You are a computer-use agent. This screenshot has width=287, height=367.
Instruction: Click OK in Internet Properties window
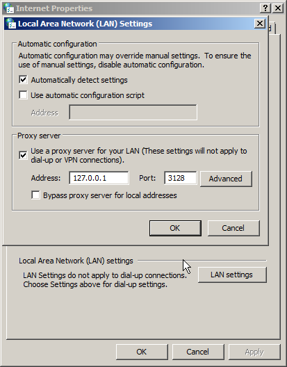[x=142, y=352]
